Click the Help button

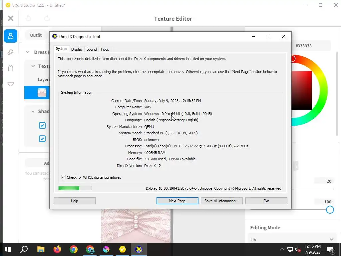tap(74, 201)
